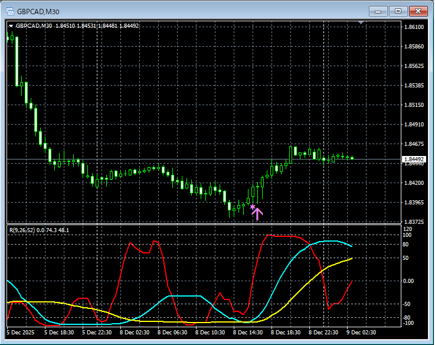Maximize the GBPCAD,M30 chart window

tap(398, 11)
